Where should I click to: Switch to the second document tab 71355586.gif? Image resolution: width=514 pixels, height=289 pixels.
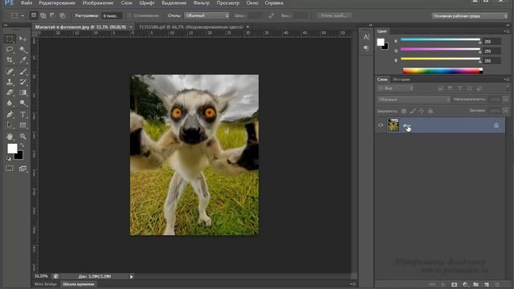click(191, 26)
